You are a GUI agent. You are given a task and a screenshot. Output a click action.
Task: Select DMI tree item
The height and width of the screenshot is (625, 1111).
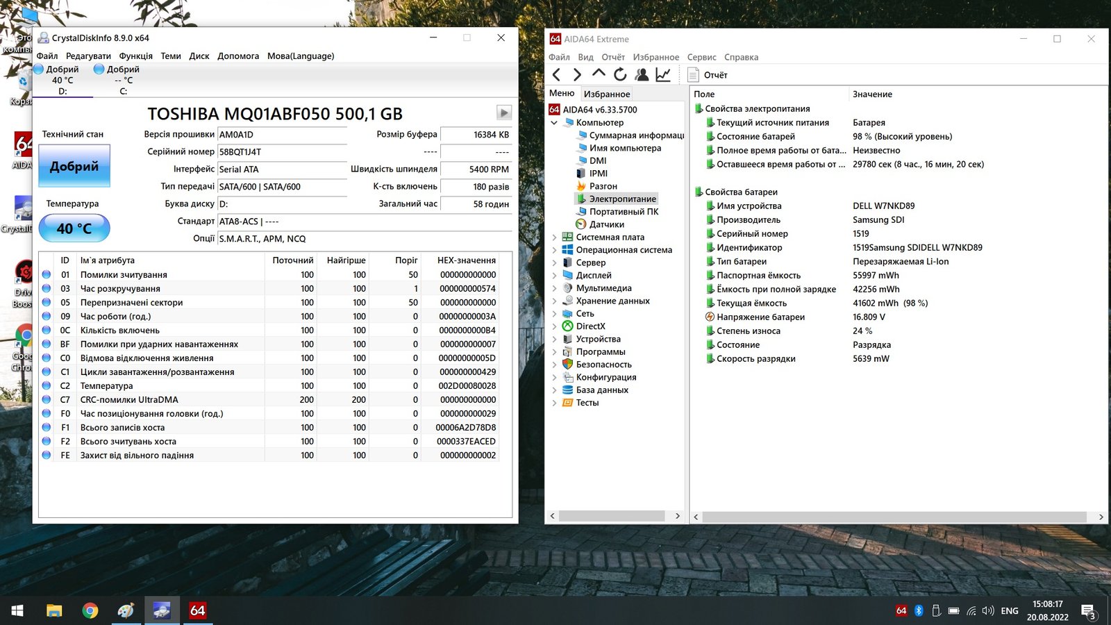point(592,160)
